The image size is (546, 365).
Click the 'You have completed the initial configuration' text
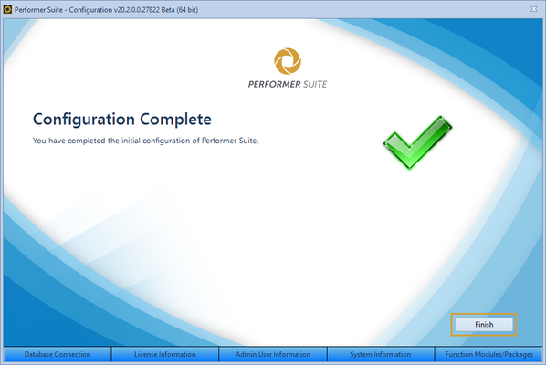(x=145, y=141)
